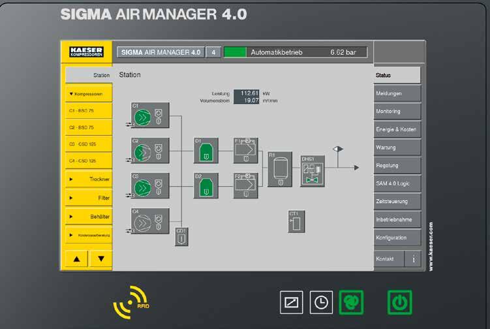This screenshot has width=490, height=329.
Task: Tap the RFID reader symbol
Action: 131,302
